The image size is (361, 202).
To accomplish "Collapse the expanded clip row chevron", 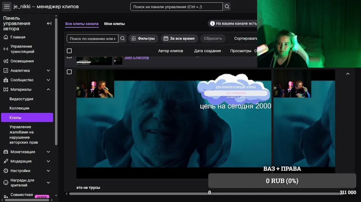I will (x=348, y=74).
